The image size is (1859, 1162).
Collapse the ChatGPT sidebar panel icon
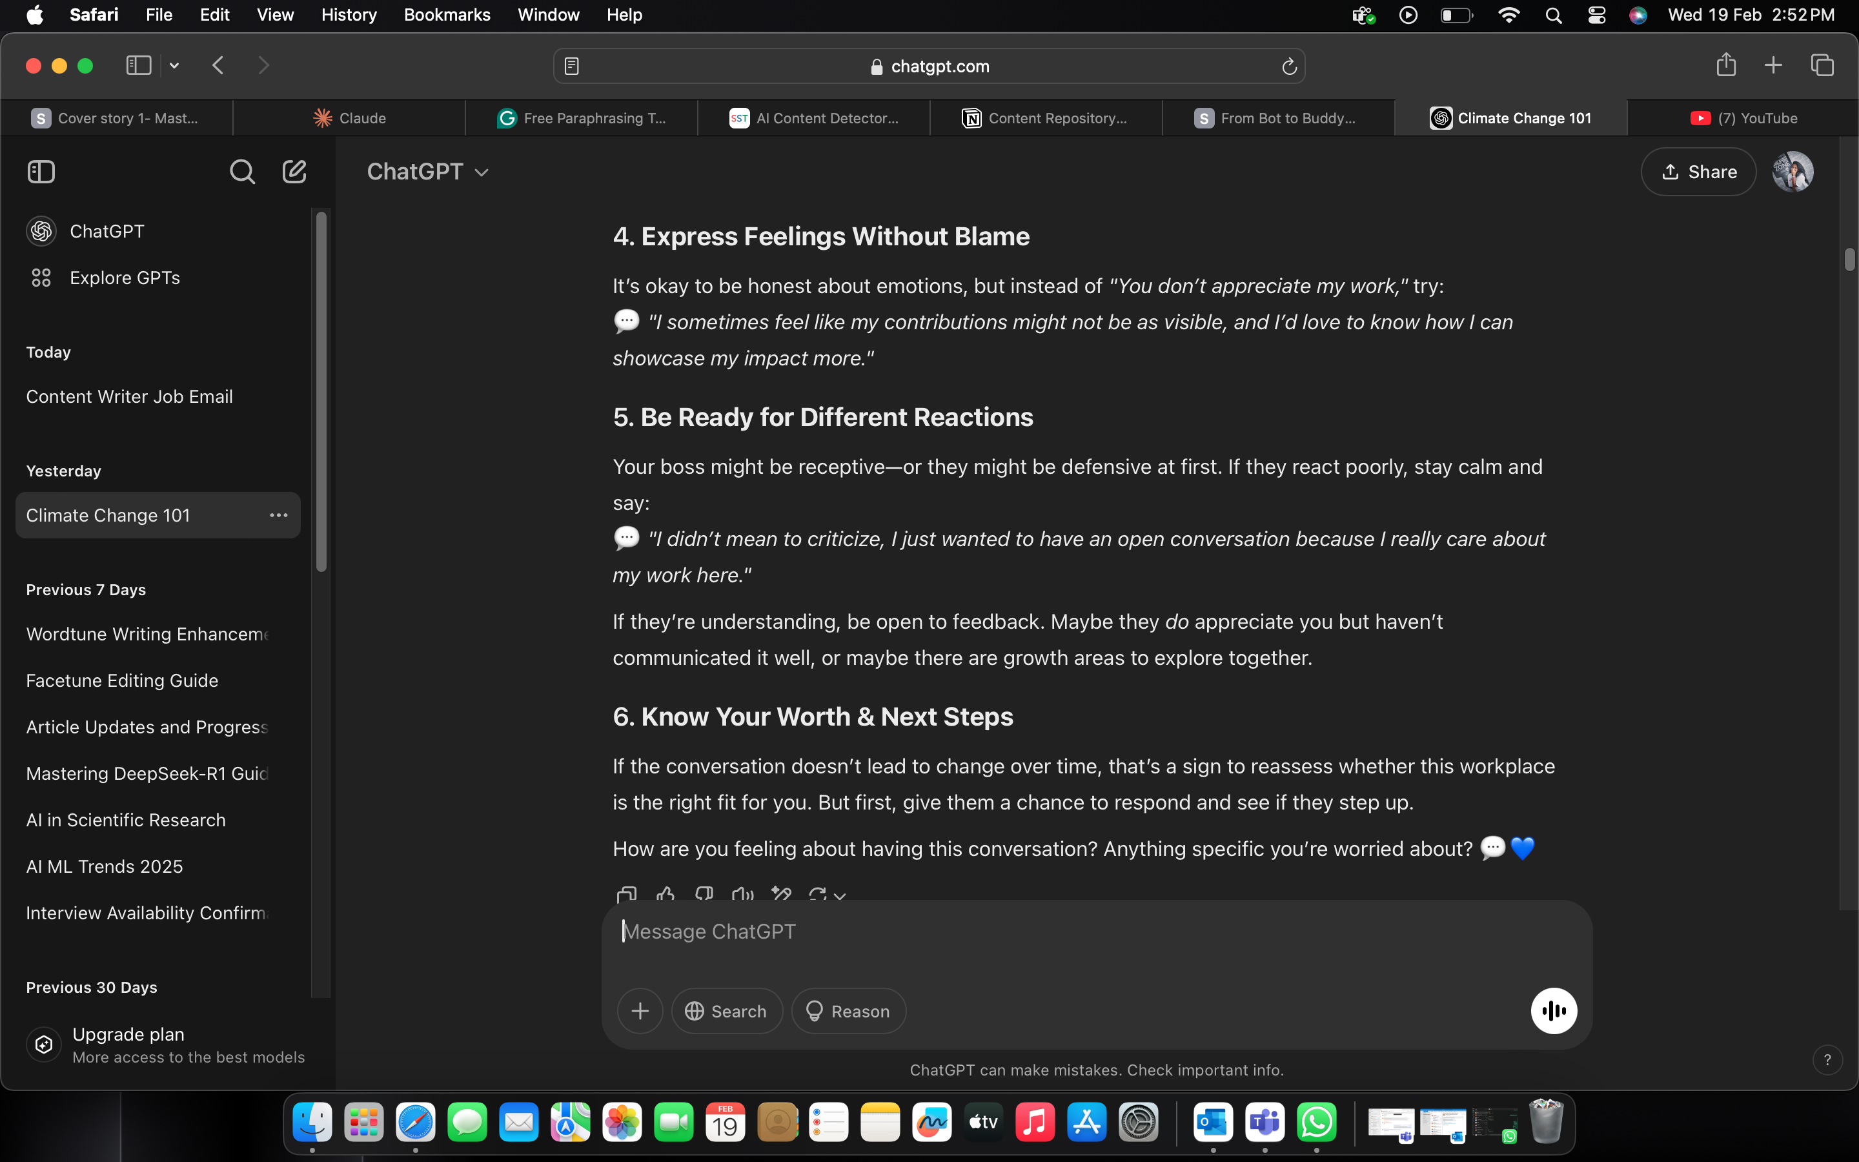(41, 171)
